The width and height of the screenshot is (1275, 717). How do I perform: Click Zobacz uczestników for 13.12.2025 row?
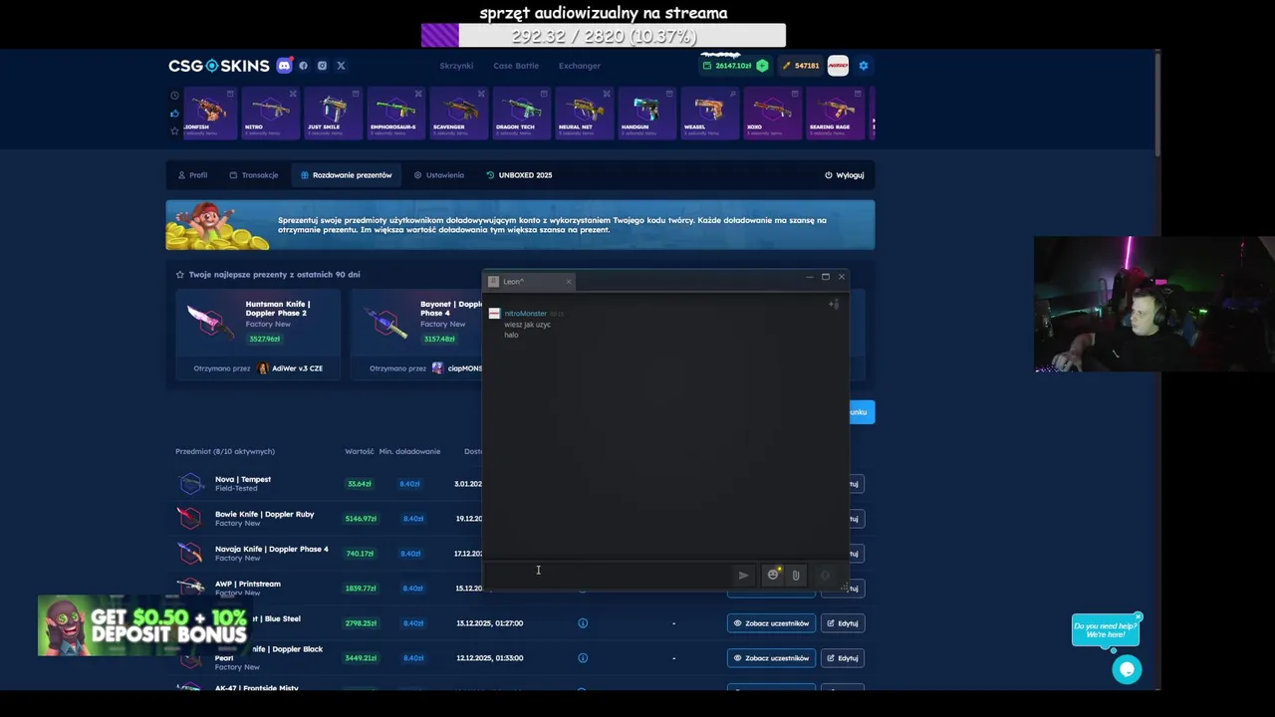[771, 623]
